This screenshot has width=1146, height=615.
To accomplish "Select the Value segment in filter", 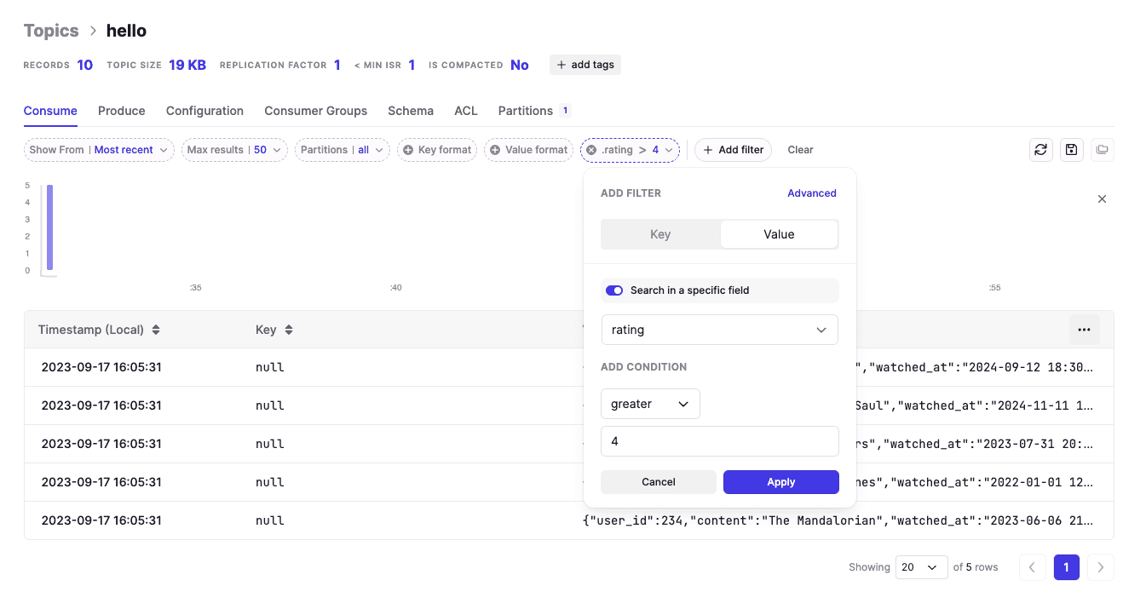I will [779, 234].
